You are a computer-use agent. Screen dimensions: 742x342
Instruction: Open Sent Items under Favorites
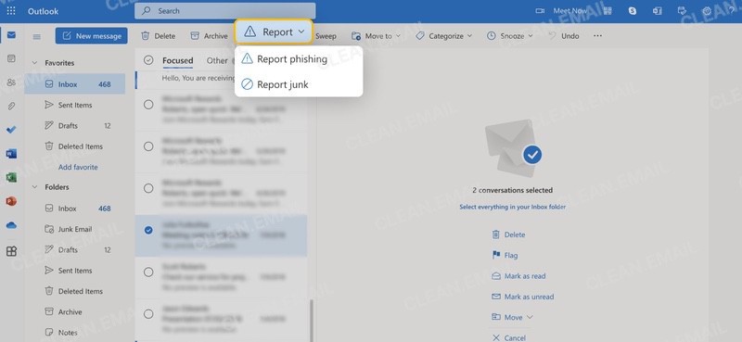tap(75, 105)
